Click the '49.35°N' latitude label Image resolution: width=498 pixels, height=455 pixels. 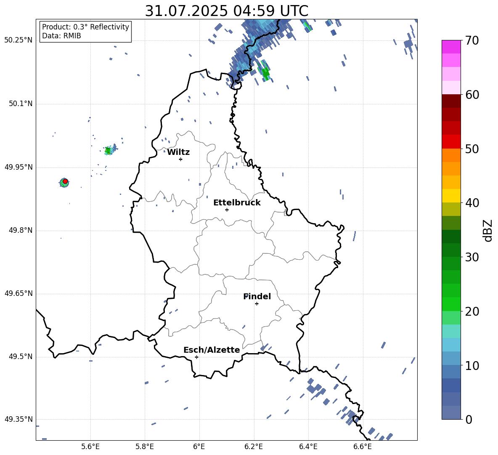click(19, 419)
